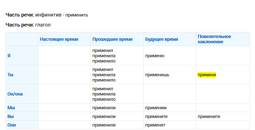Click the Вы row label
Viewport: 255px width, 130px height.
(x=11, y=116)
